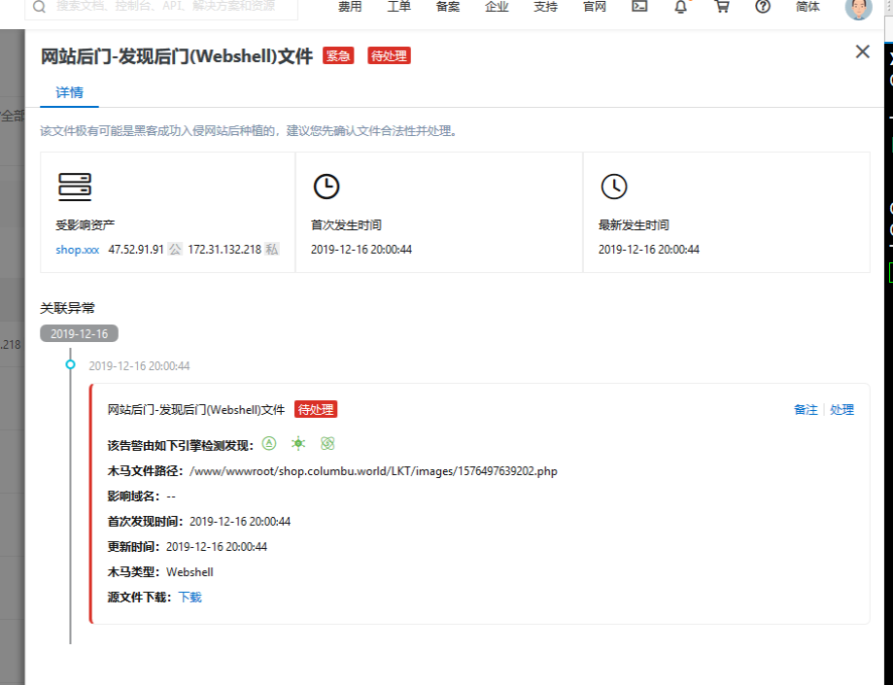Close the Webshell alert detail panel
This screenshot has height=685, width=893.
pyautogui.click(x=862, y=52)
